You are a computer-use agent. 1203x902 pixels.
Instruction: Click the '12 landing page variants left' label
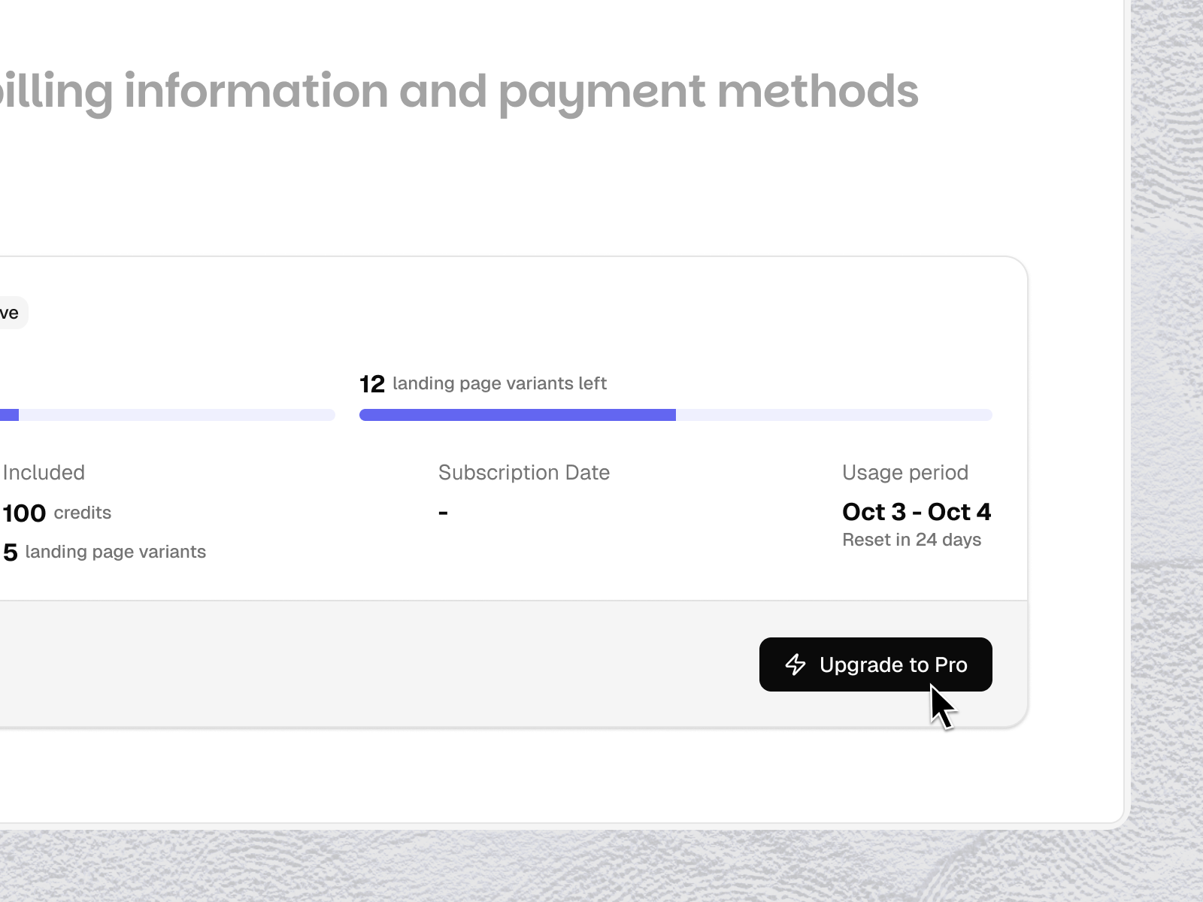[483, 384]
